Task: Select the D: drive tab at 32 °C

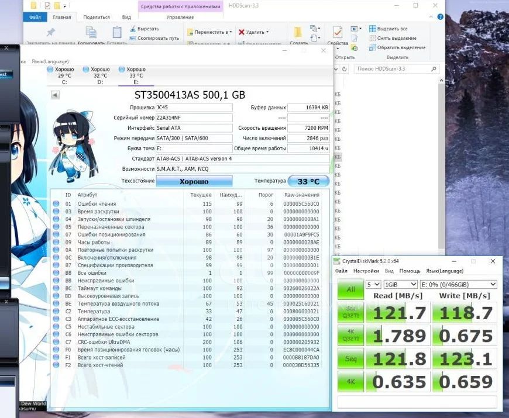Action: [x=97, y=75]
